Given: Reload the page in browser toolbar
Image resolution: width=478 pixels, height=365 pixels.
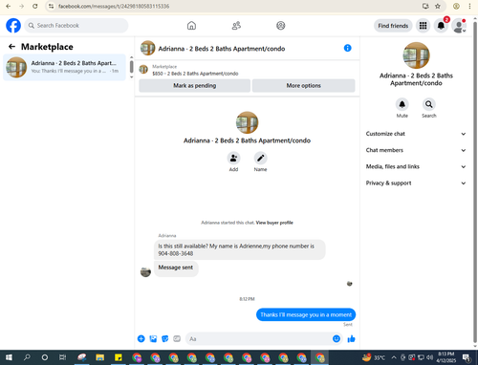Looking at the screenshot, I should pos(35,6).
